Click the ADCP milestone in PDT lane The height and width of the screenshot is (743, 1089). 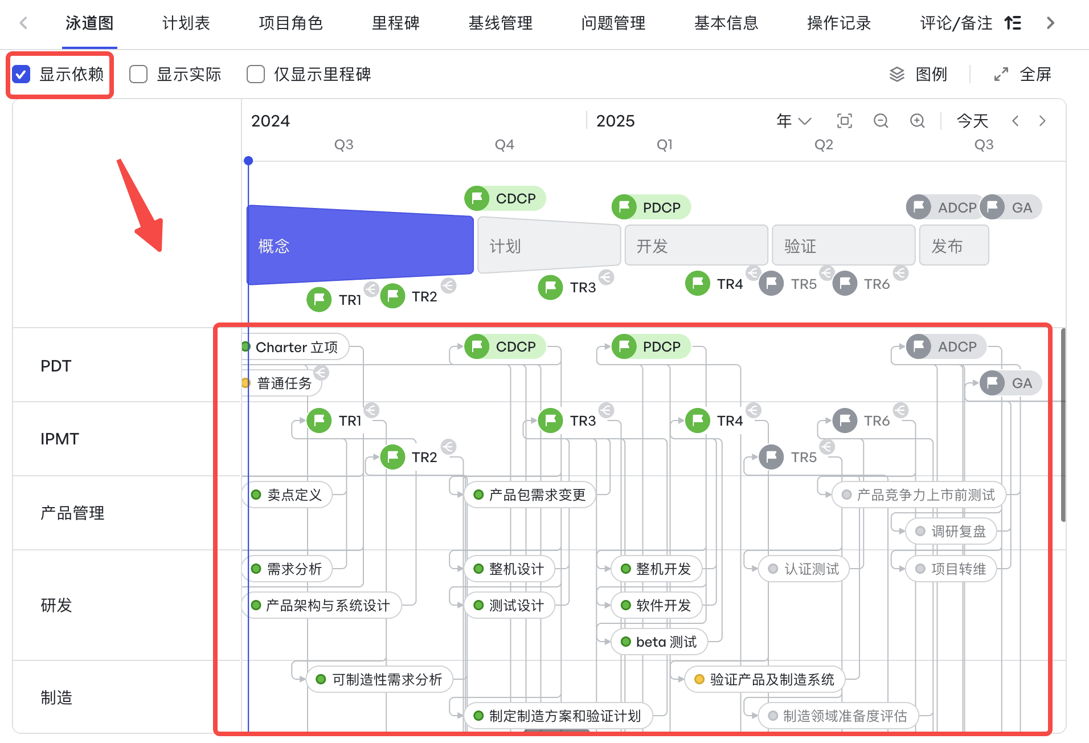pos(946,346)
